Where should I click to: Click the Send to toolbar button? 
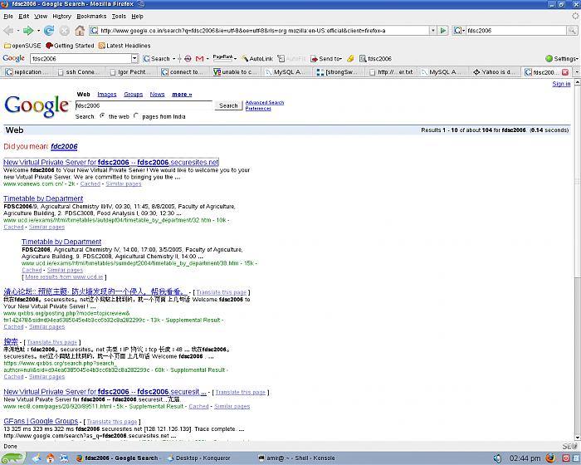pos(325,59)
